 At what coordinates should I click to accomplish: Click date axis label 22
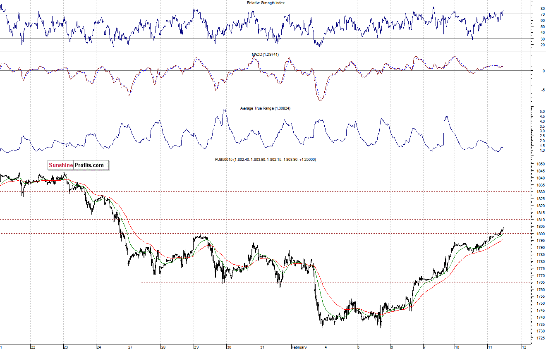click(33, 347)
